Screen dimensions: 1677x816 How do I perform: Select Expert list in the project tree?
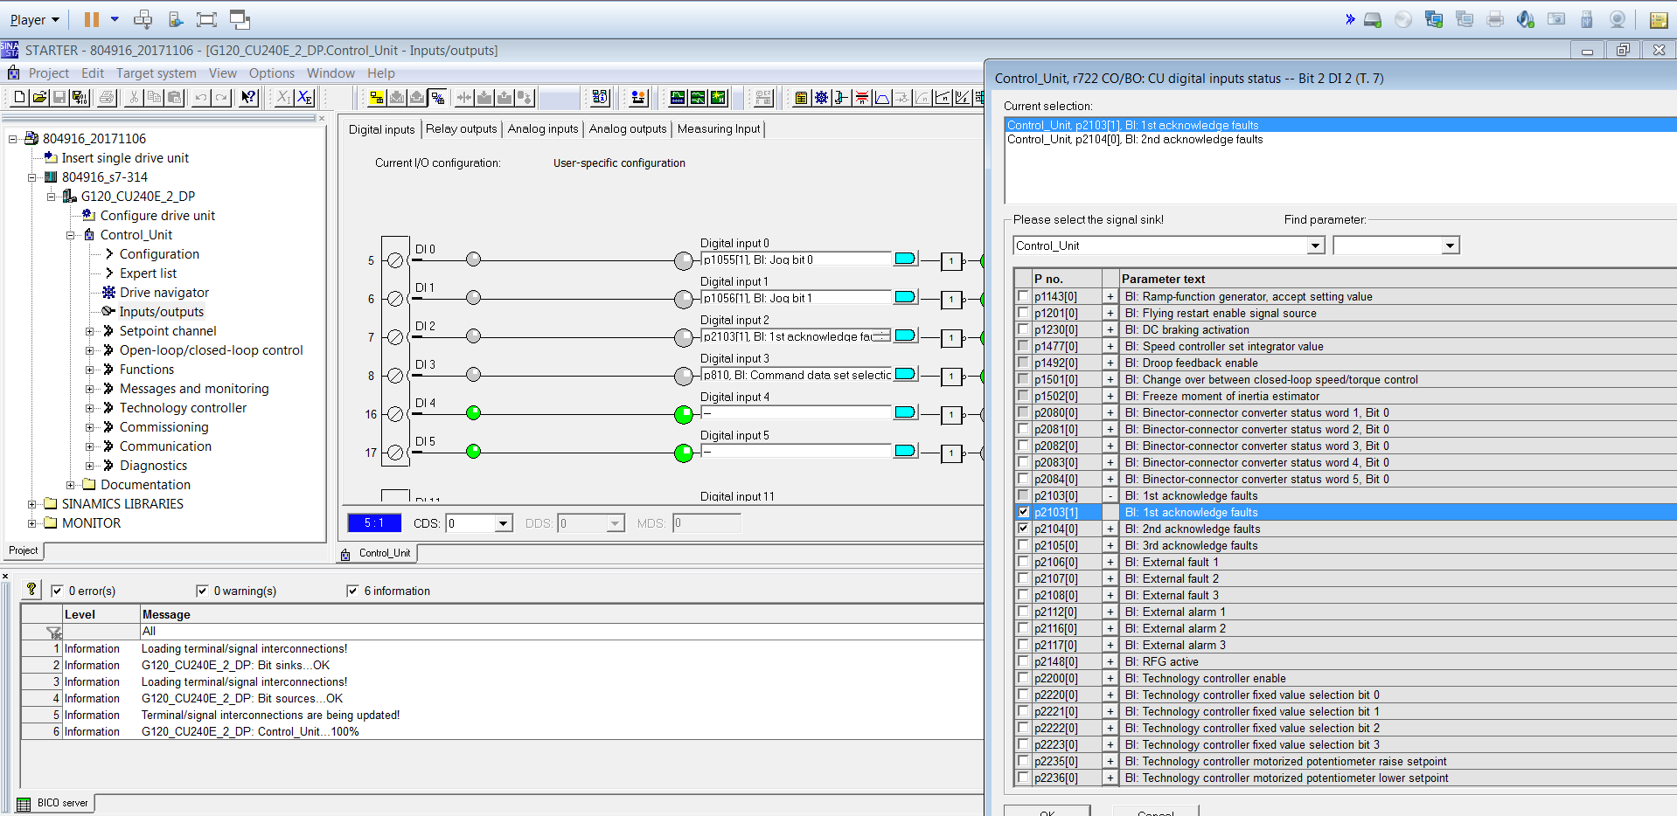click(x=148, y=273)
